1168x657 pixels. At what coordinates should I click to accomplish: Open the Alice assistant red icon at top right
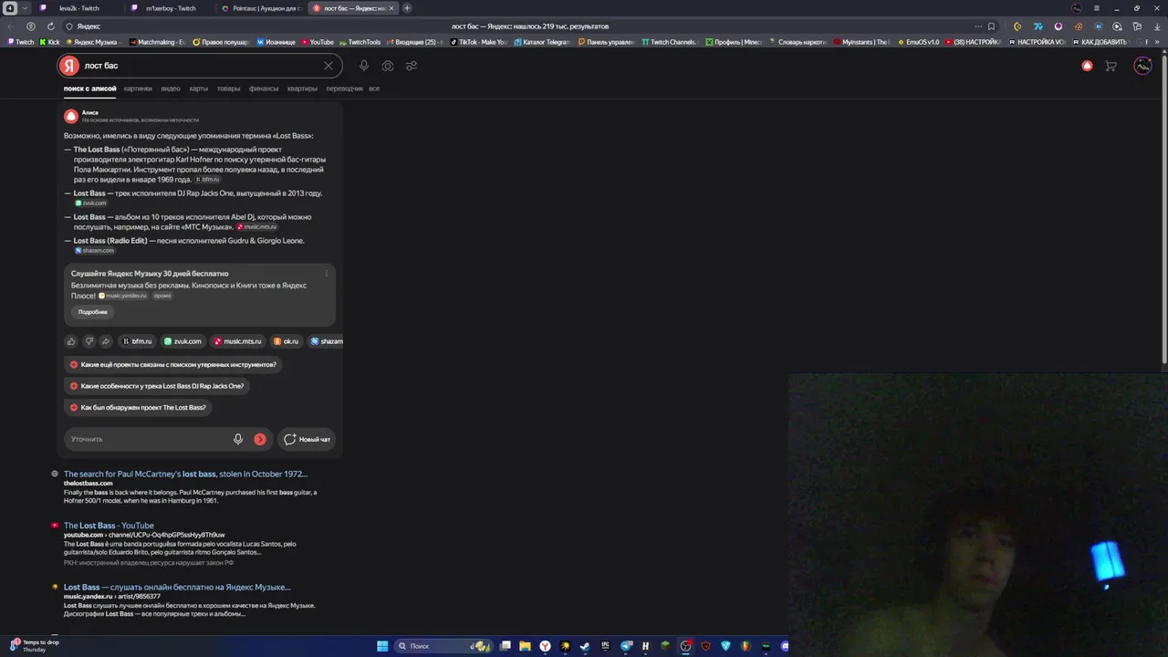[1087, 66]
